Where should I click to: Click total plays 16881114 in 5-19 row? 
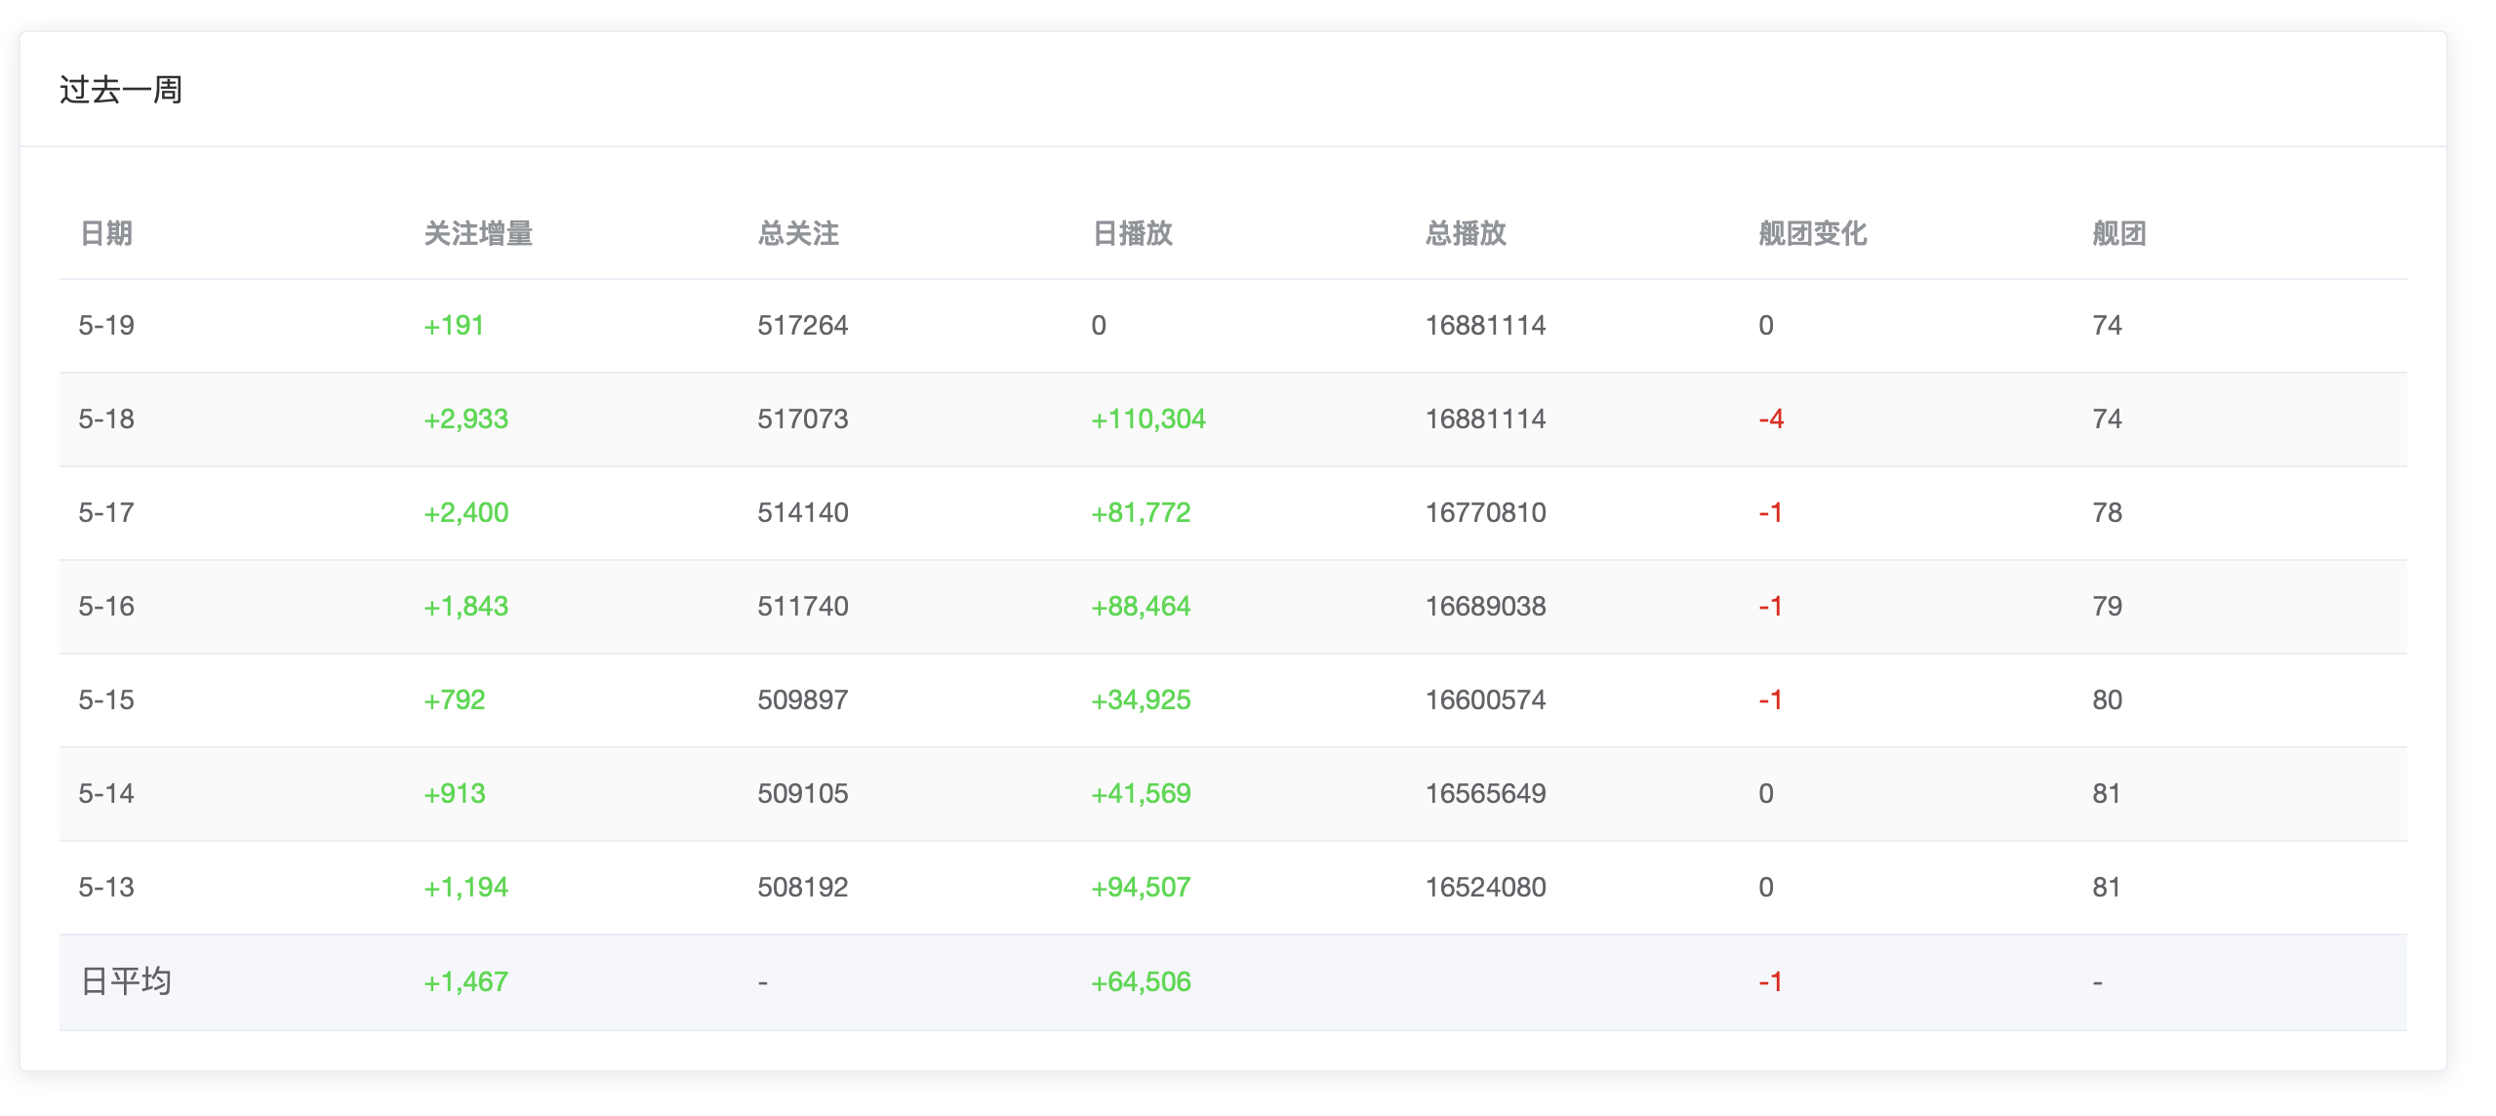(1485, 325)
